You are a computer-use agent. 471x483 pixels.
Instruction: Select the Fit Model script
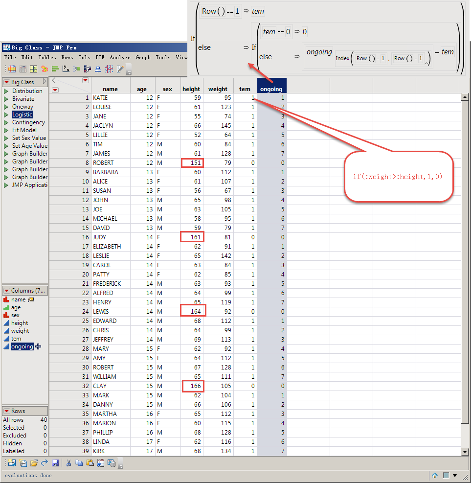24,130
